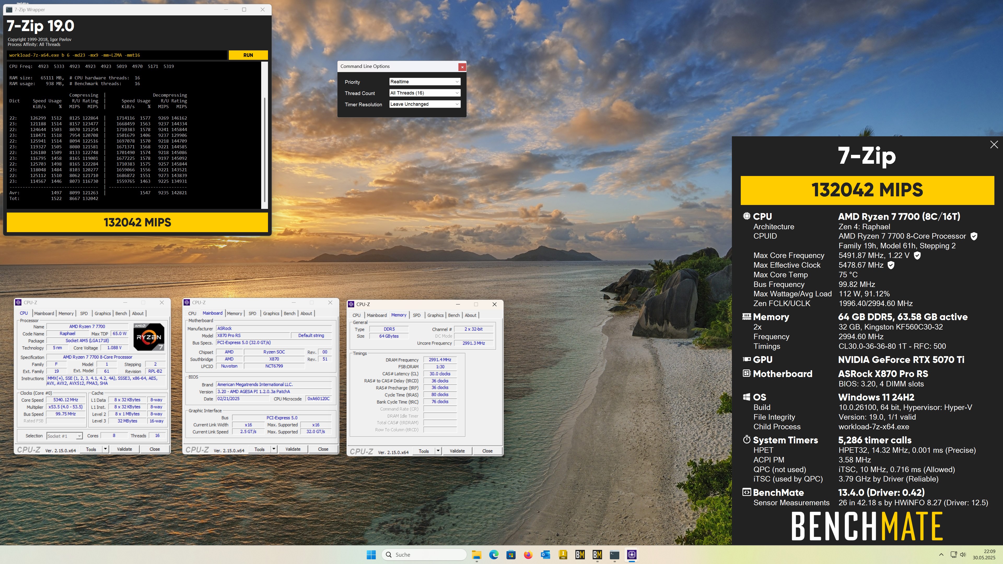The width and height of the screenshot is (1003, 564).
Task: Click the shield beside Max Core Frequency
Action: pyautogui.click(x=917, y=256)
